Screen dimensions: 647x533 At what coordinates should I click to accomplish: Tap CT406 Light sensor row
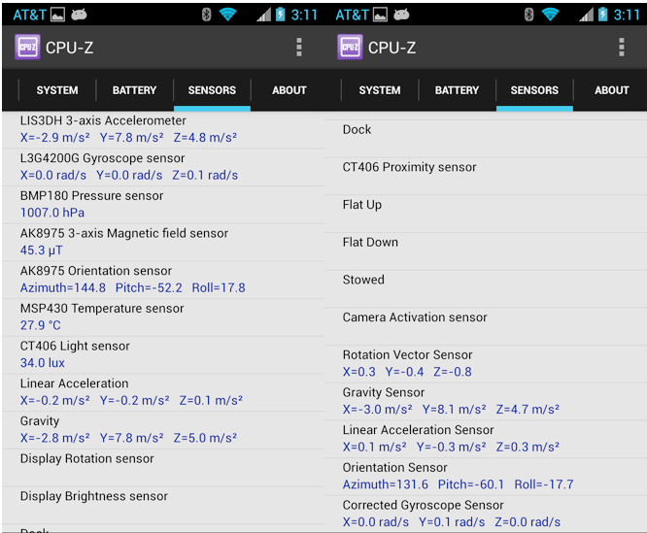pyautogui.click(x=163, y=355)
